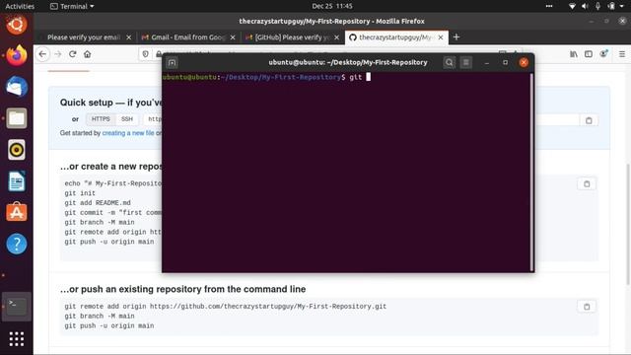Open the Files manager dock icon
Screen dimensions: 631x355
(x=17, y=118)
